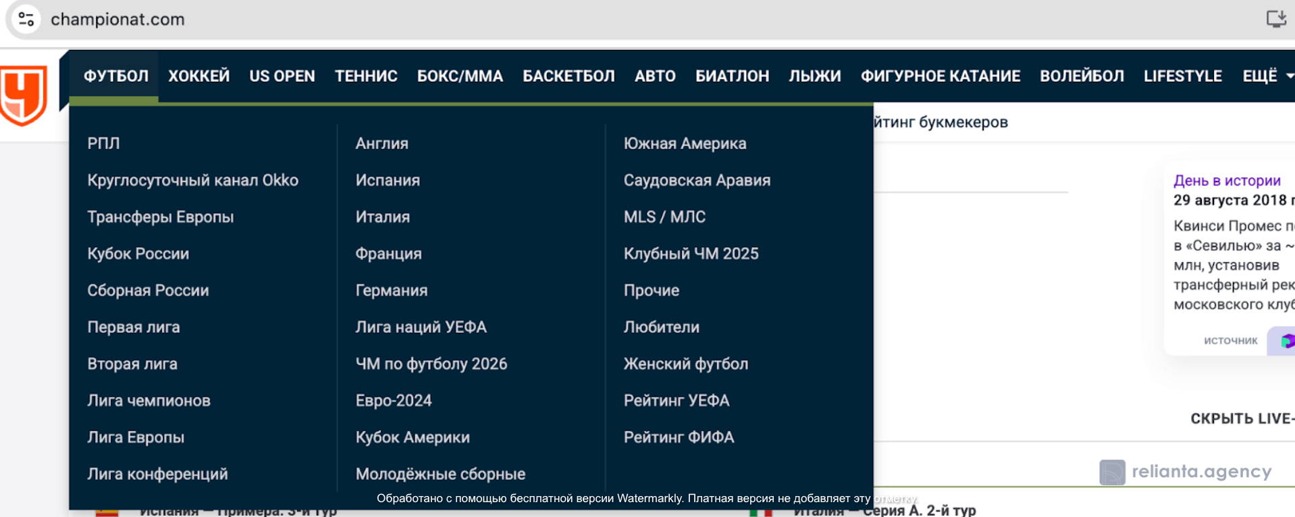Choose Англия in the football menu

381,143
